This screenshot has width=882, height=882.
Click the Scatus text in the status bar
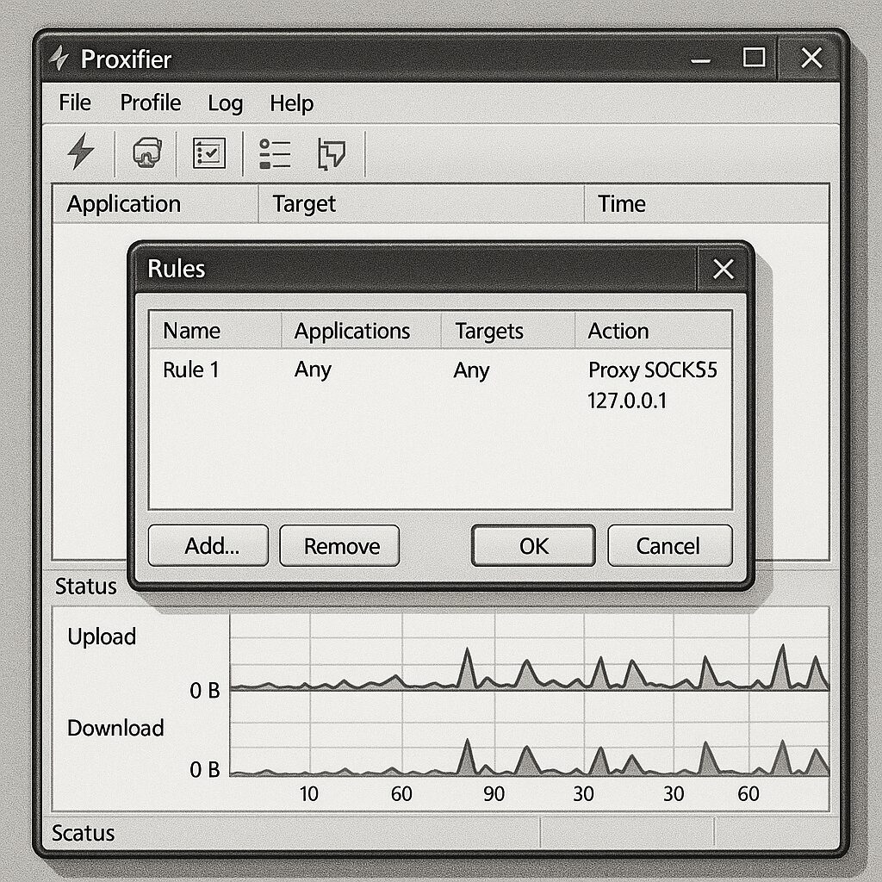tap(83, 834)
